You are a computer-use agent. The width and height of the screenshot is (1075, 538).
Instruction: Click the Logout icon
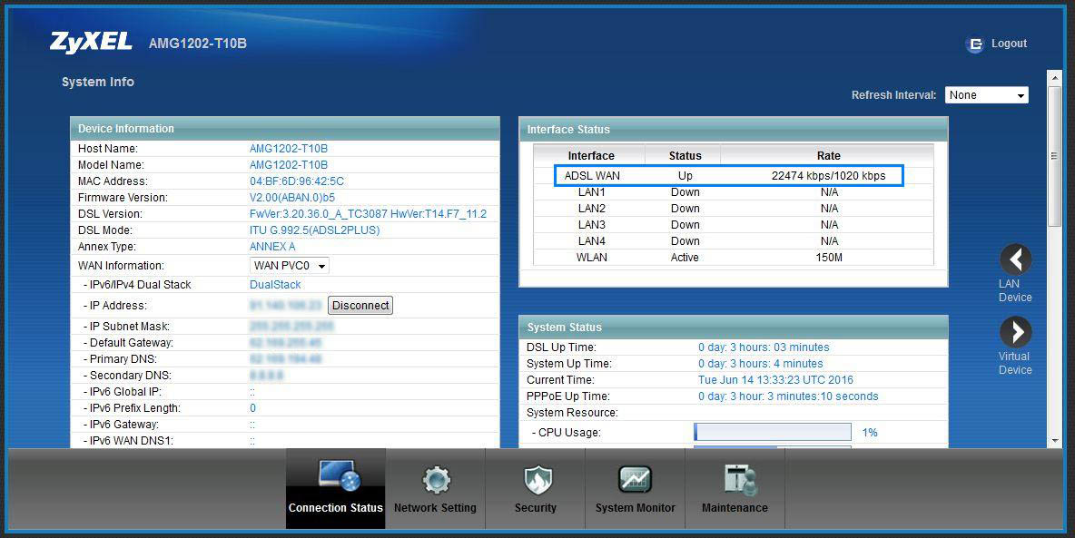(974, 44)
